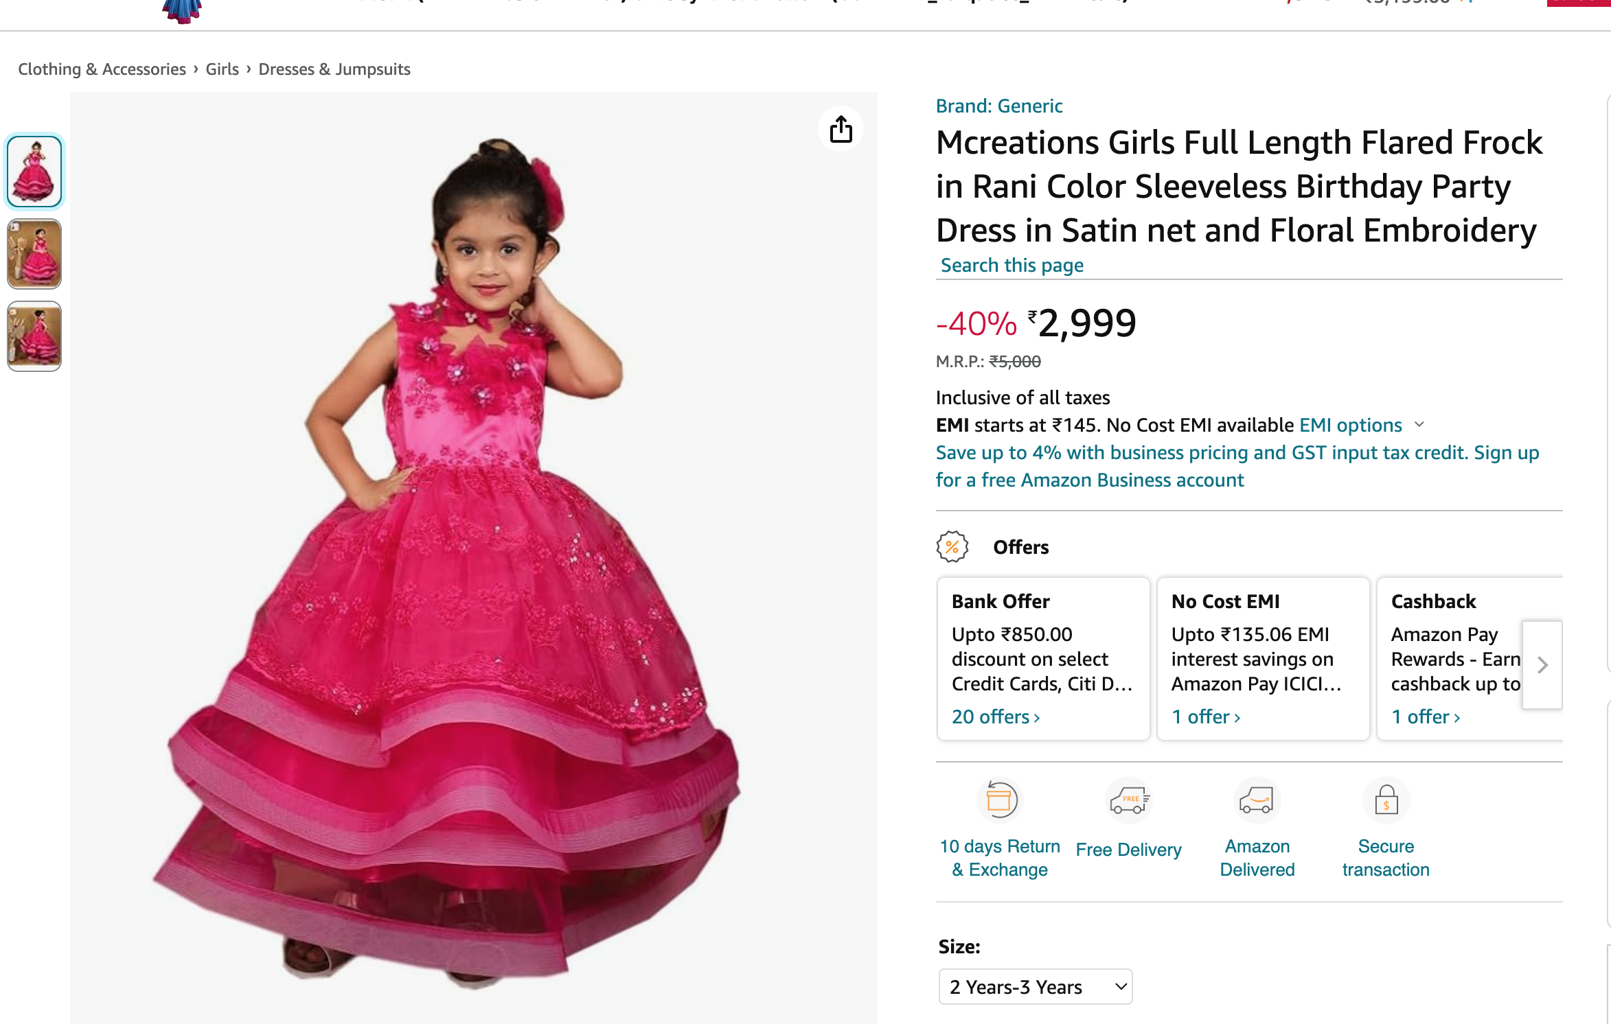Expand the EMI options chevron
The height and width of the screenshot is (1024, 1611).
[1419, 425]
